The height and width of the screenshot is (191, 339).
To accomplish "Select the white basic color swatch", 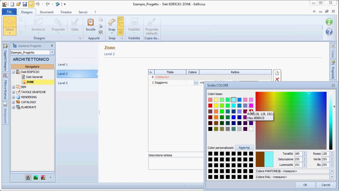I will pos(251,129).
